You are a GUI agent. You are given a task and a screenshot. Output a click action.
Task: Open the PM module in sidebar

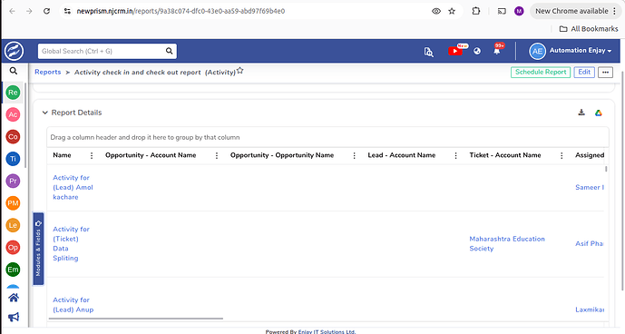click(13, 203)
